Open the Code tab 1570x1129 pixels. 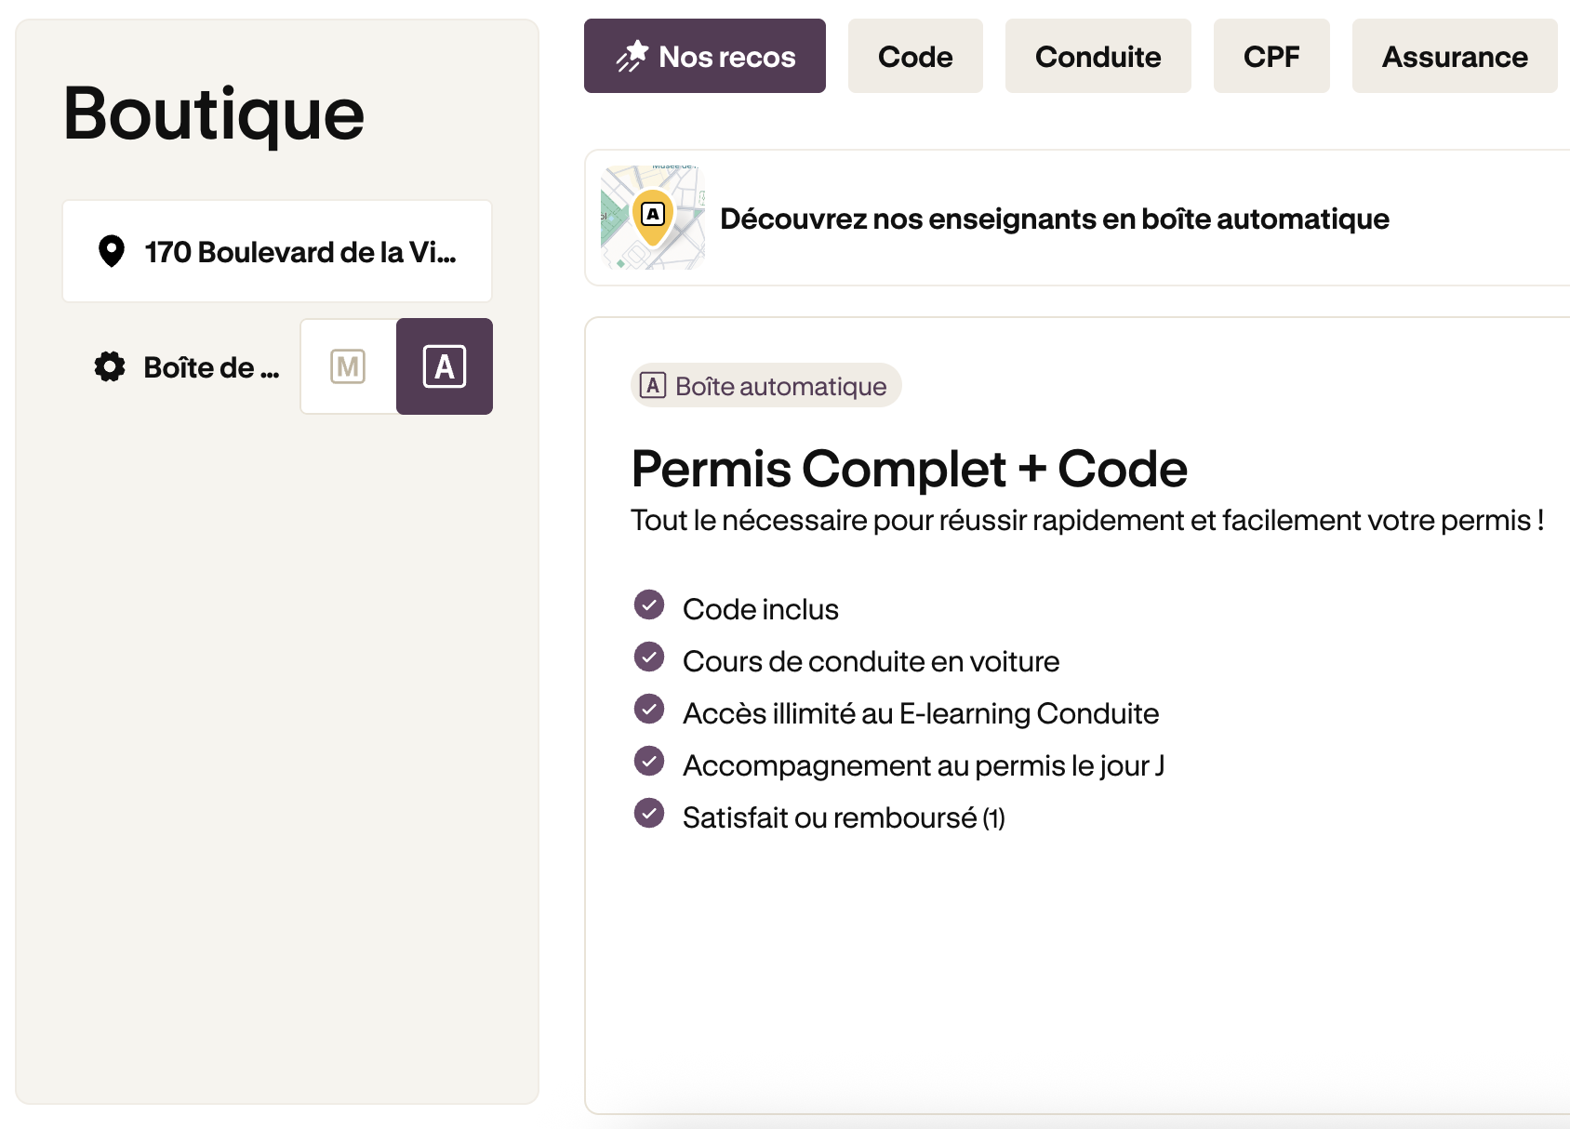915,56
